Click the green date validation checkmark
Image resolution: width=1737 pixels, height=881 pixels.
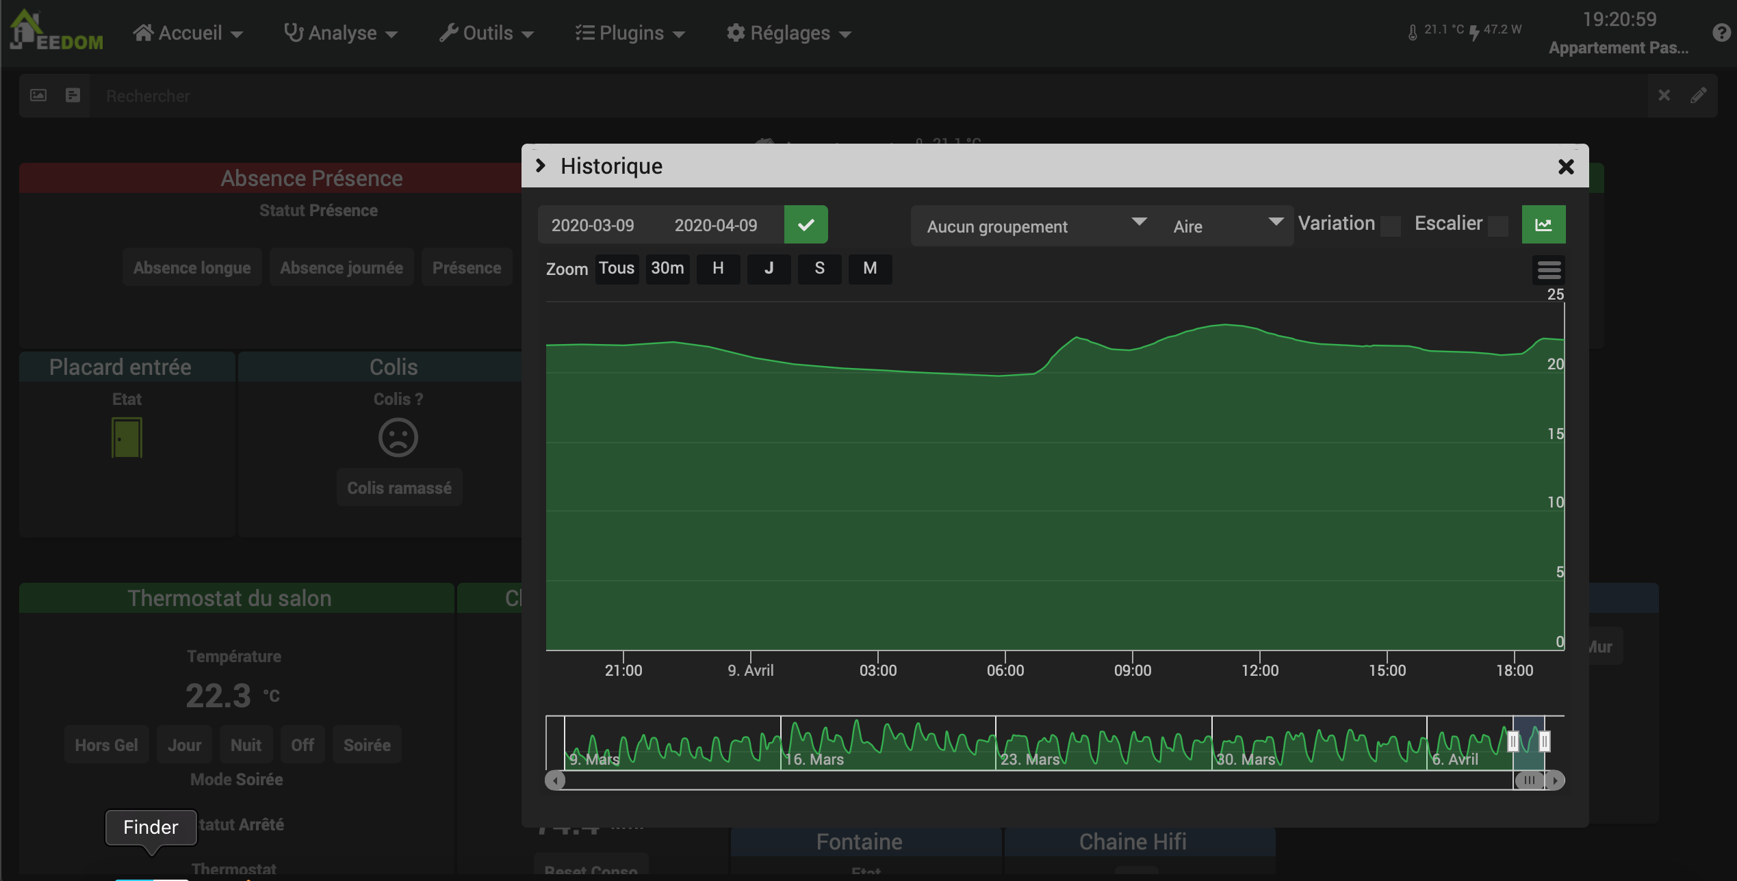tap(806, 225)
